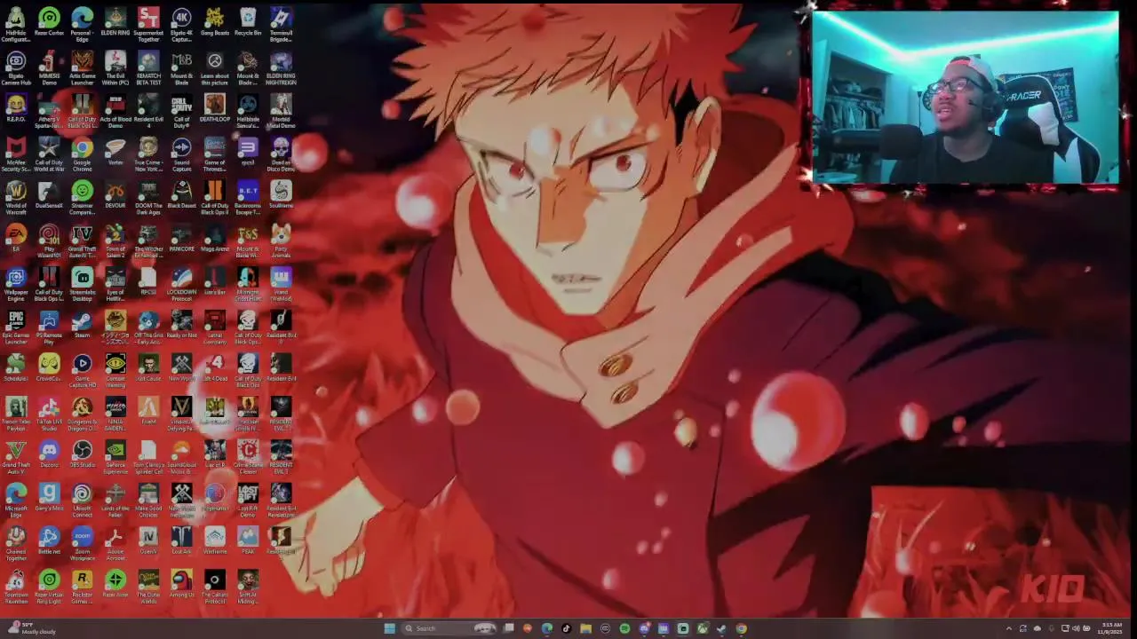Image resolution: width=1137 pixels, height=639 pixels.
Task: Open the Steam desktop shortcut
Action: pos(83,325)
